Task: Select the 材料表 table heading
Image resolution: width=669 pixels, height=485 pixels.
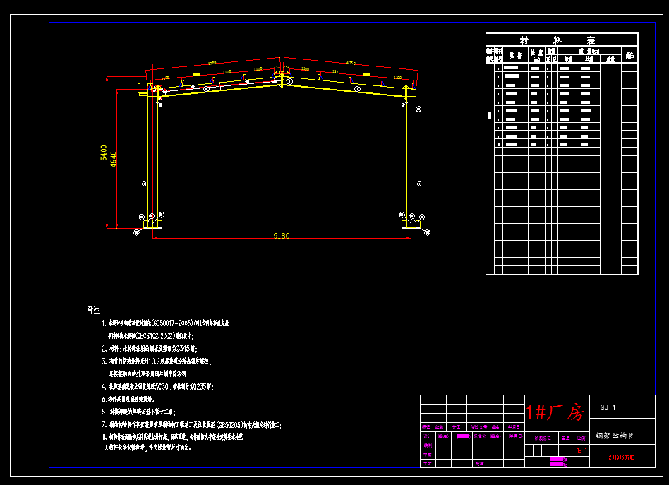Action: pos(557,40)
